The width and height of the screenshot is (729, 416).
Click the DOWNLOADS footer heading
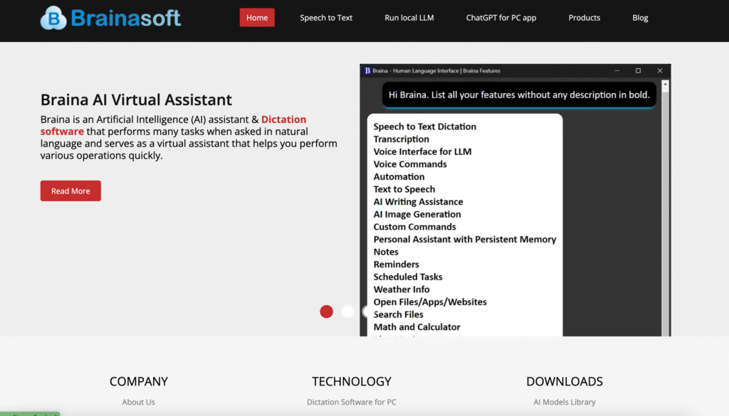click(565, 381)
